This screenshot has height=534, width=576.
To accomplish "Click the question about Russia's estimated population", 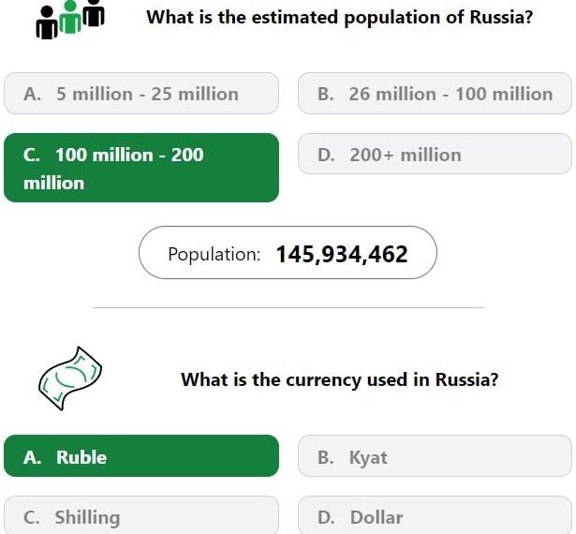I will tap(339, 17).
